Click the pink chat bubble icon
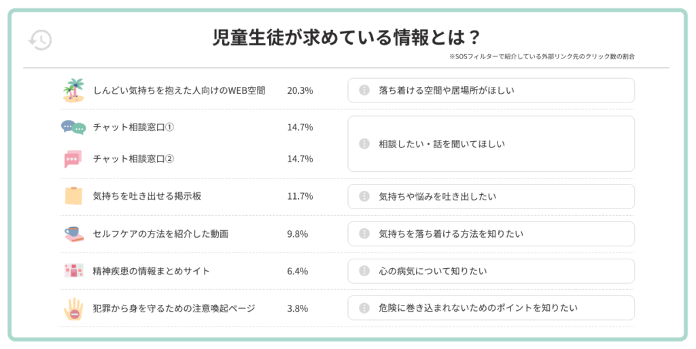This screenshot has width=696, height=349. tap(72, 159)
